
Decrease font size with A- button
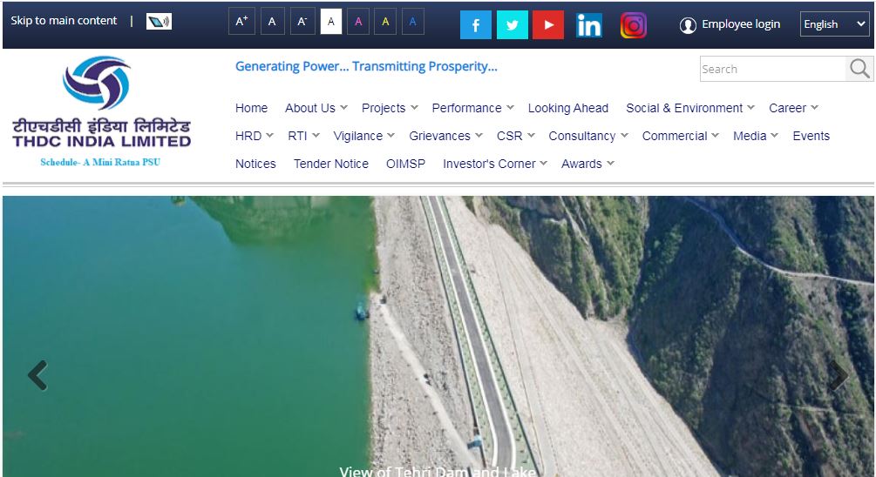coord(302,22)
